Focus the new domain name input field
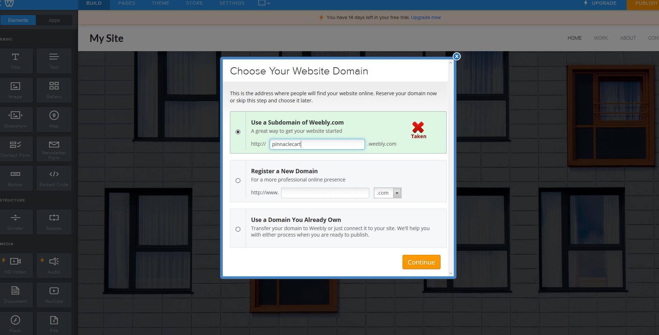Viewport: 659px width, 335px height. click(325, 193)
